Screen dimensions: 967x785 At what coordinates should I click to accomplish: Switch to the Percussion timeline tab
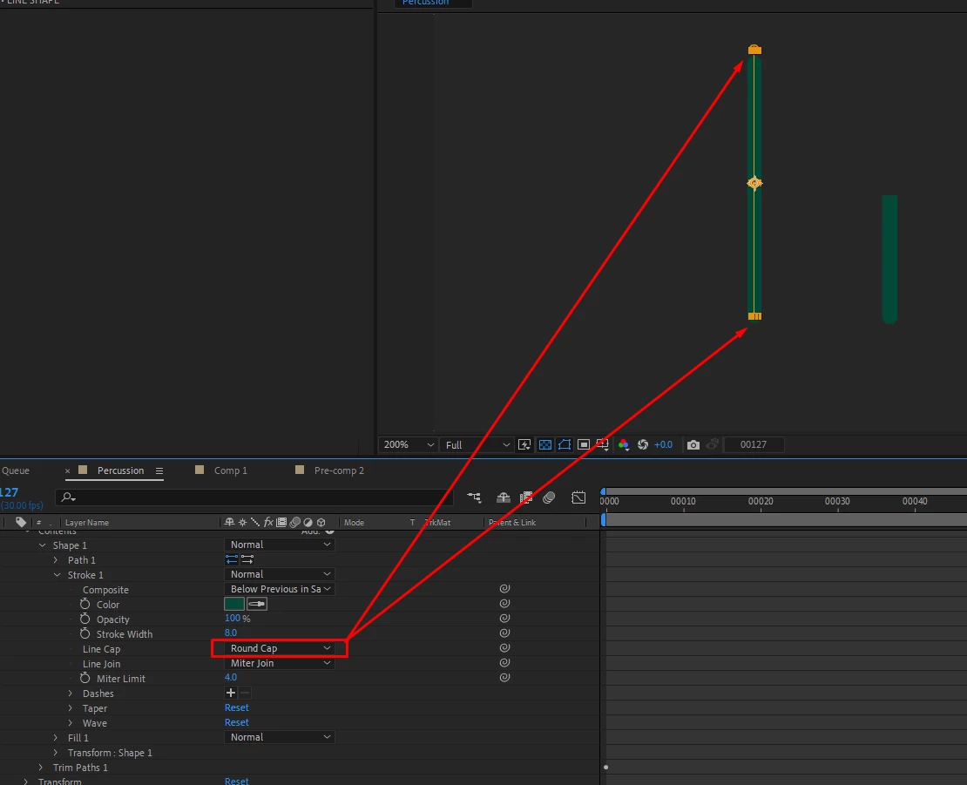click(x=120, y=470)
